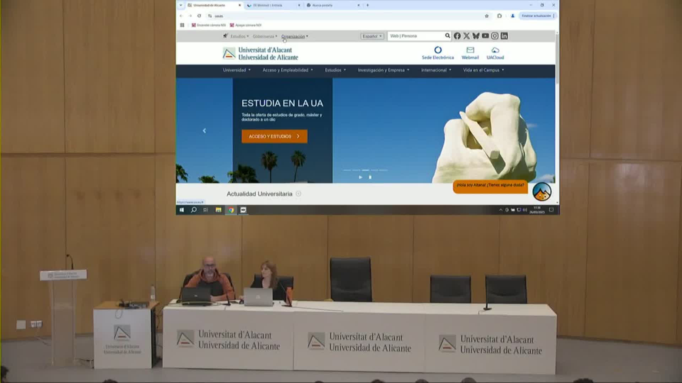The width and height of the screenshot is (682, 383).
Task: Open UACloud cloud icon
Action: point(495,50)
